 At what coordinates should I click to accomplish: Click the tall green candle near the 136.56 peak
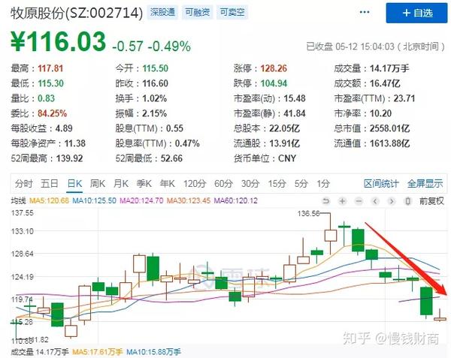[358, 240]
